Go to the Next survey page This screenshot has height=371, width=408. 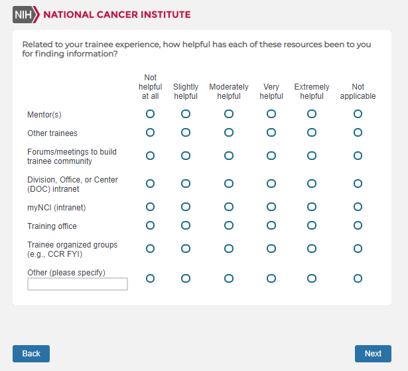tap(373, 354)
